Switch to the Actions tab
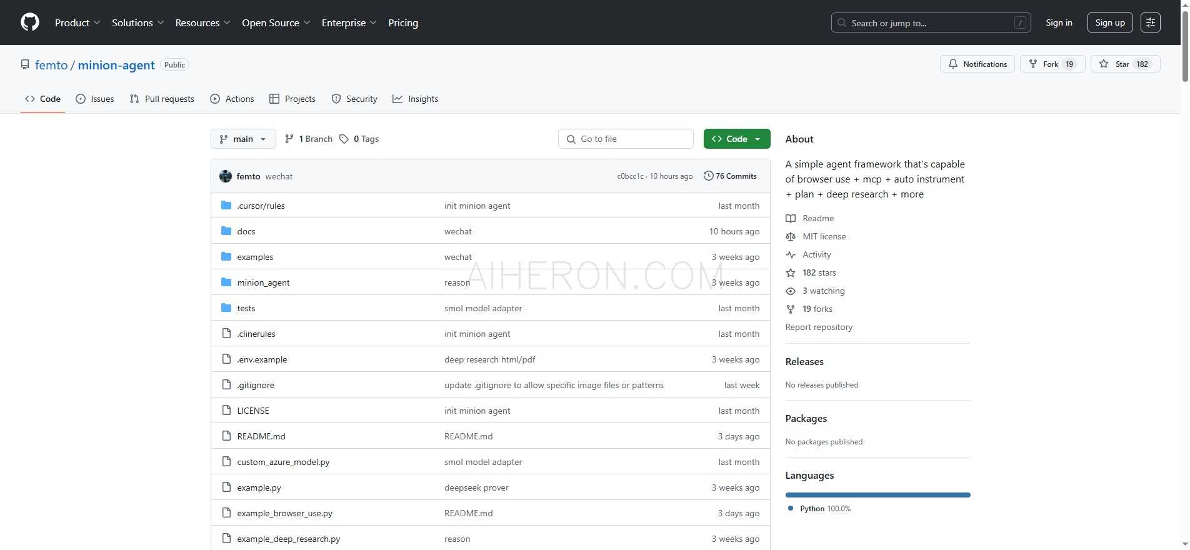 point(232,99)
